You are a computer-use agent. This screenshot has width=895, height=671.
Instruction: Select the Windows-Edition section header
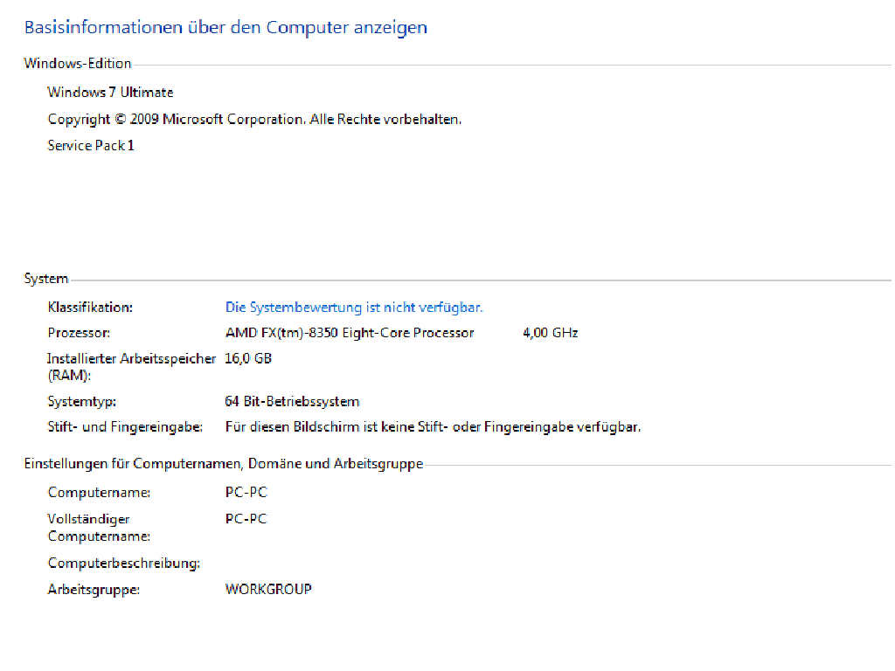coord(78,64)
